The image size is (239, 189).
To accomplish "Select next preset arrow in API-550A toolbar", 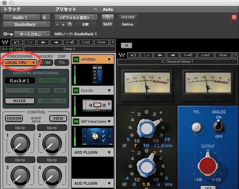I will pyautogui.click(x=173, y=55).
